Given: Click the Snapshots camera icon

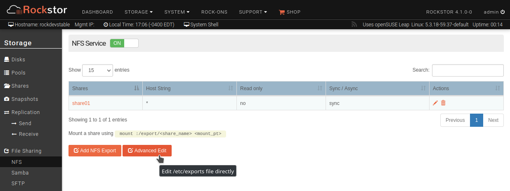Looking at the screenshot, I should (x=7, y=99).
